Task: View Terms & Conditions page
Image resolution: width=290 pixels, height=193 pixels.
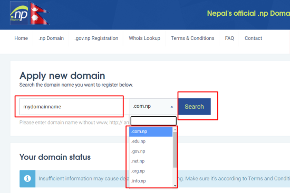Action: [x=192, y=38]
